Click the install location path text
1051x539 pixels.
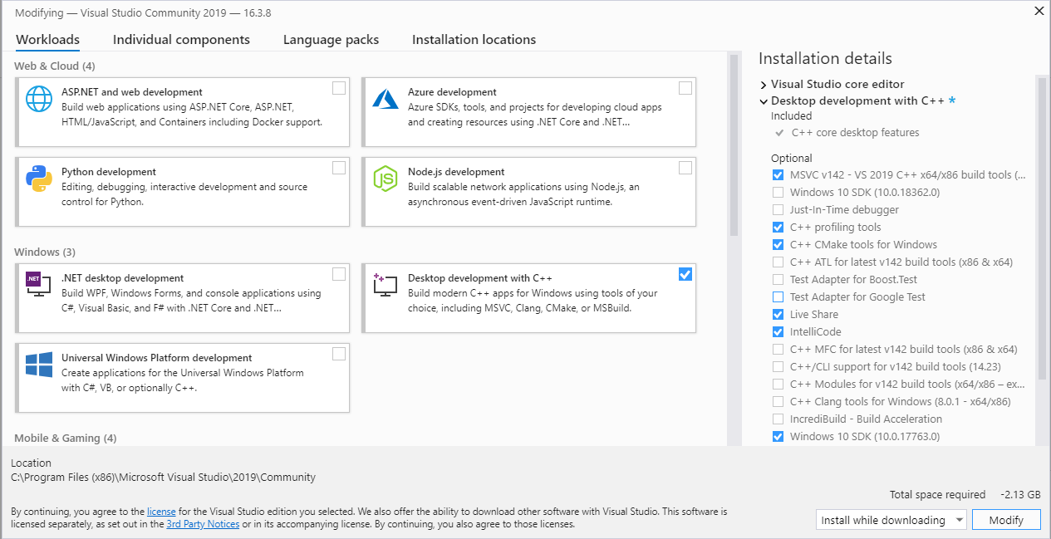click(x=164, y=478)
